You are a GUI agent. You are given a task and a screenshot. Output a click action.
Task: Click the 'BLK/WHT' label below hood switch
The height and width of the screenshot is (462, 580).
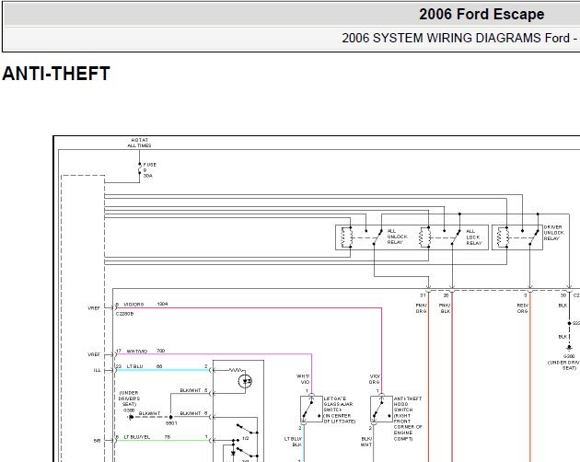[366, 442]
